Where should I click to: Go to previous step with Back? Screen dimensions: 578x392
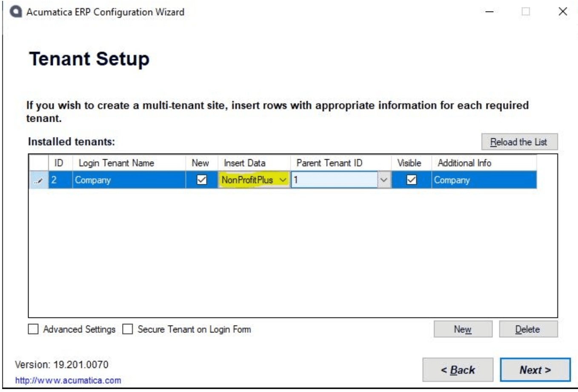coord(458,370)
